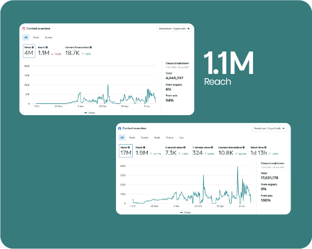Click the Facebook logo icon beside Content overview

pos(120,128)
